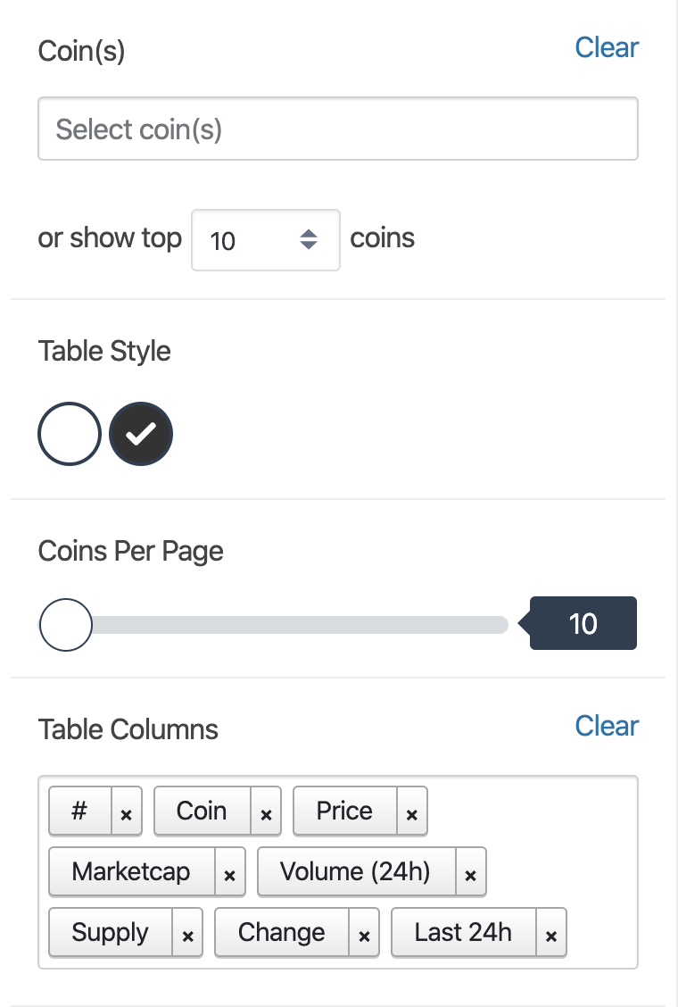This screenshot has width=678, height=1007.
Task: Remove the # column tag
Action: [x=127, y=811]
